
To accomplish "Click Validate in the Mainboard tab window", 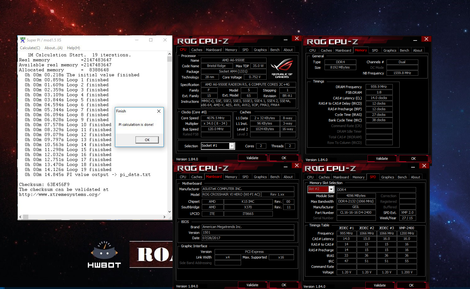I will [252, 285].
